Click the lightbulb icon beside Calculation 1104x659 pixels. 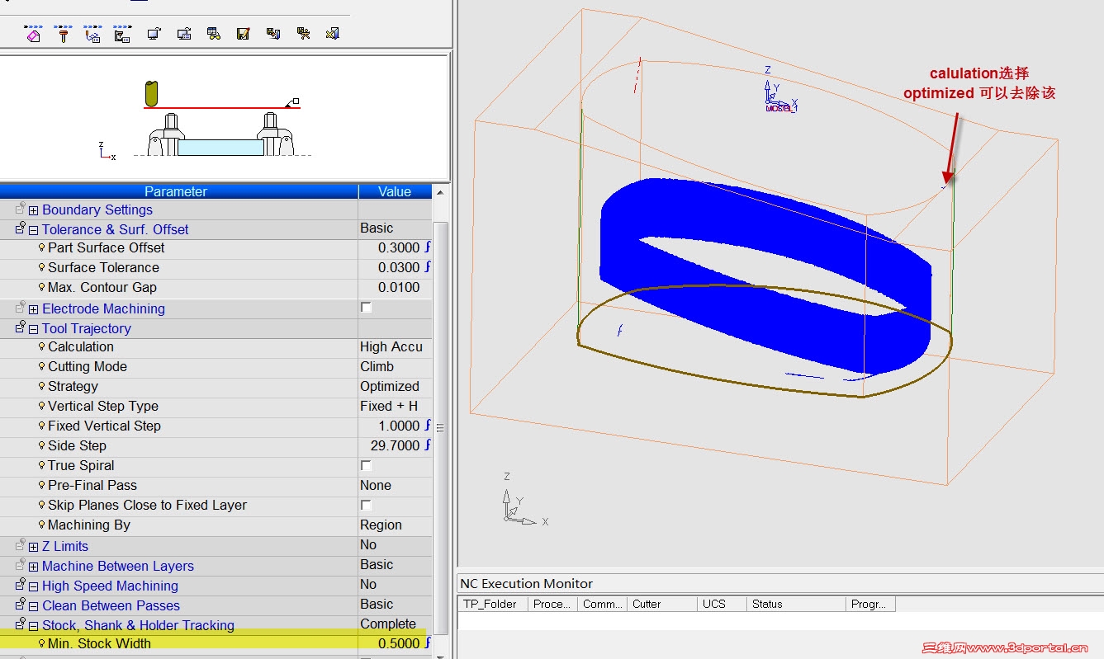(x=41, y=346)
